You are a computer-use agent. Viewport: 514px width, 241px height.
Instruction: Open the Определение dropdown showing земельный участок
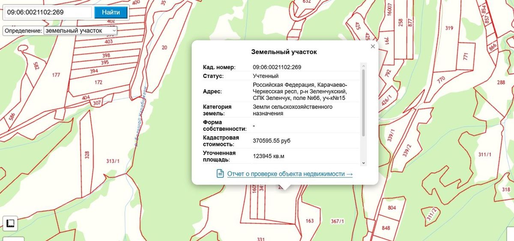click(x=81, y=31)
